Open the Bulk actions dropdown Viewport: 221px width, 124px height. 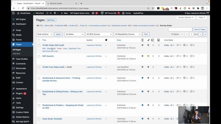[45, 34]
